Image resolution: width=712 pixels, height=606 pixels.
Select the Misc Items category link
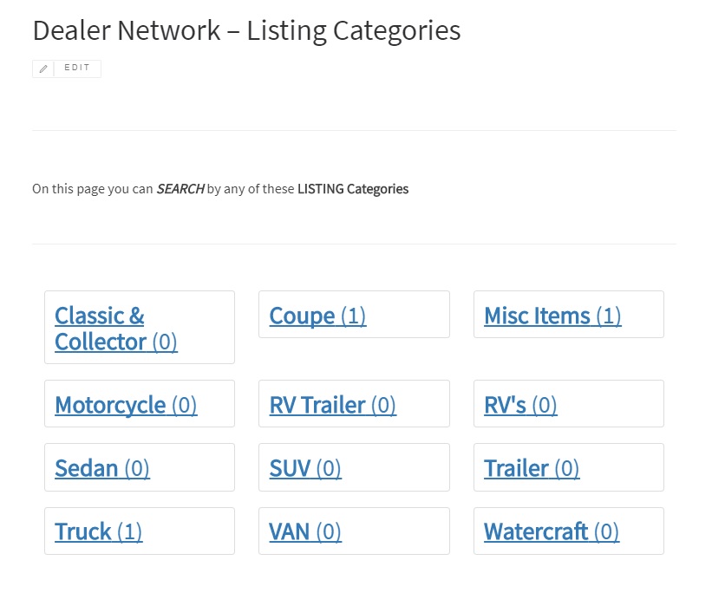[537, 316]
